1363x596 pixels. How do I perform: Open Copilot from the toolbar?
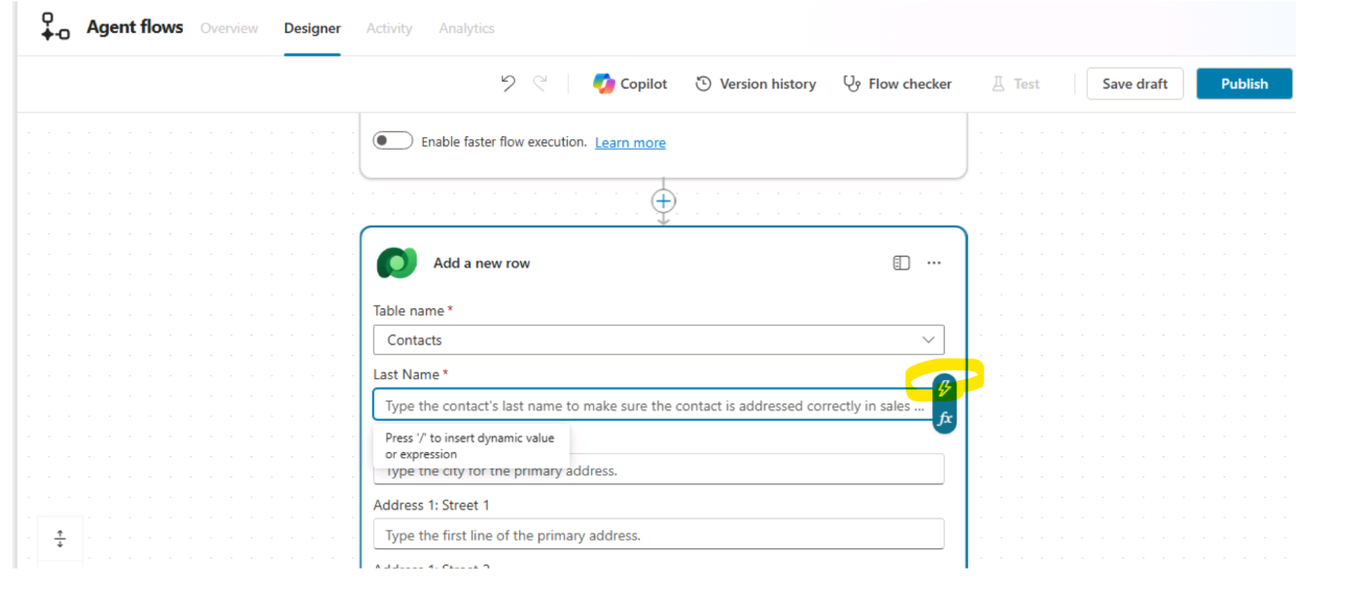pos(630,84)
